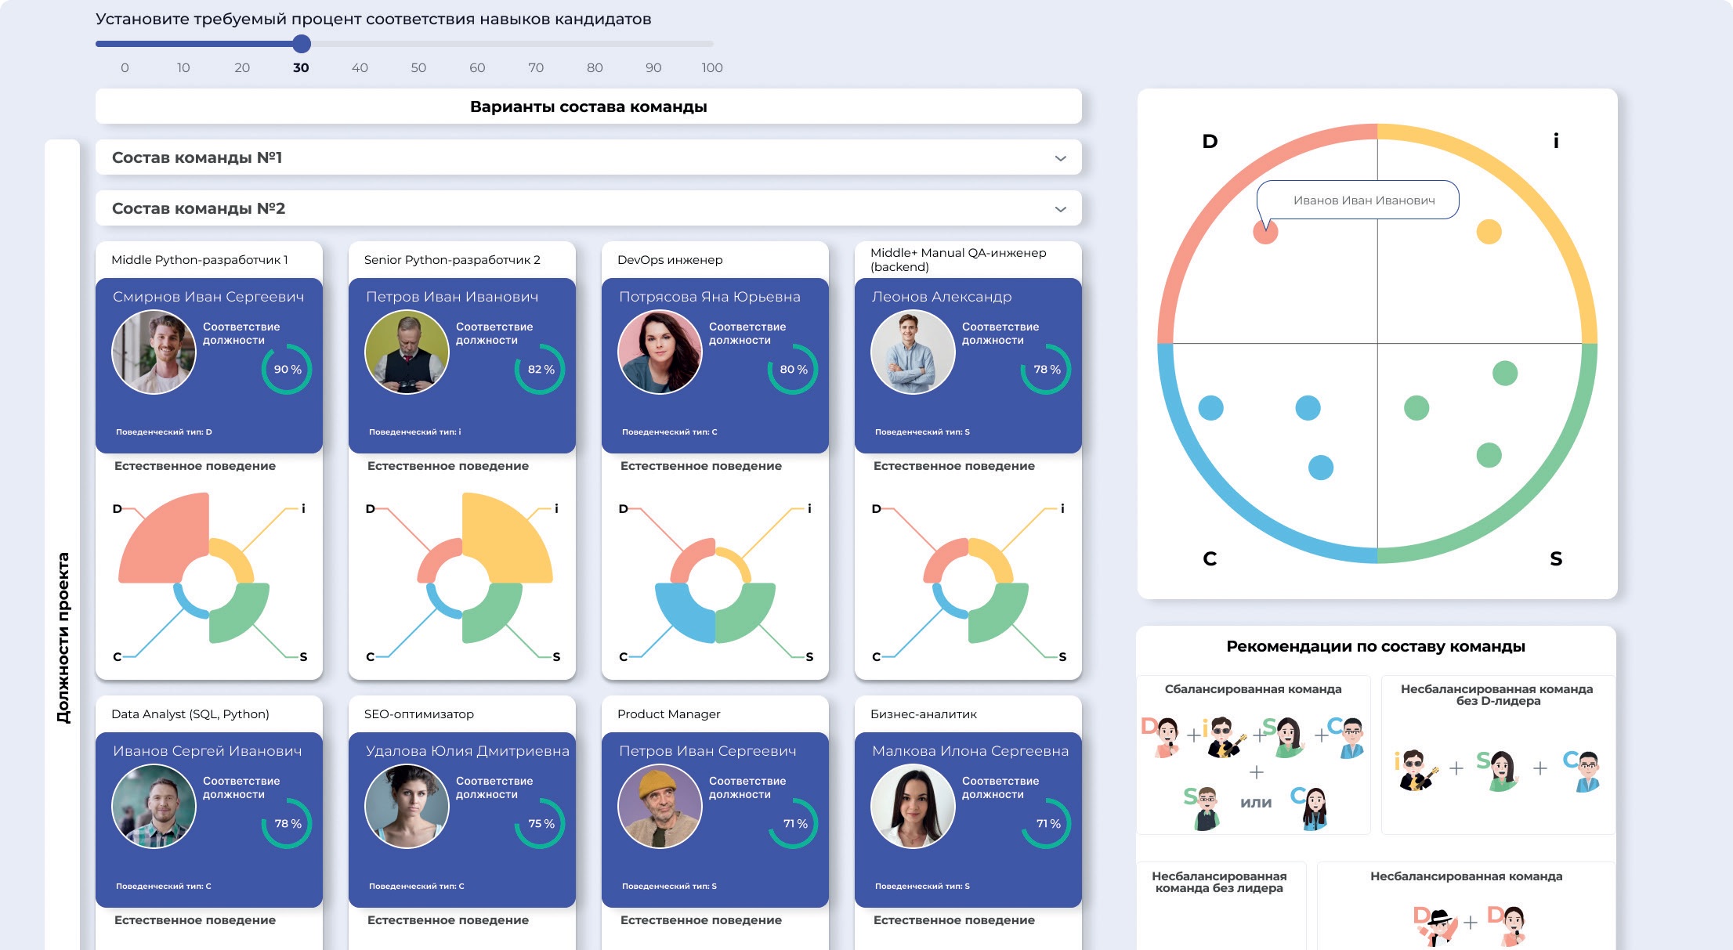
Task: Click the i avatar in the без D-лидера team
Action: click(1416, 770)
